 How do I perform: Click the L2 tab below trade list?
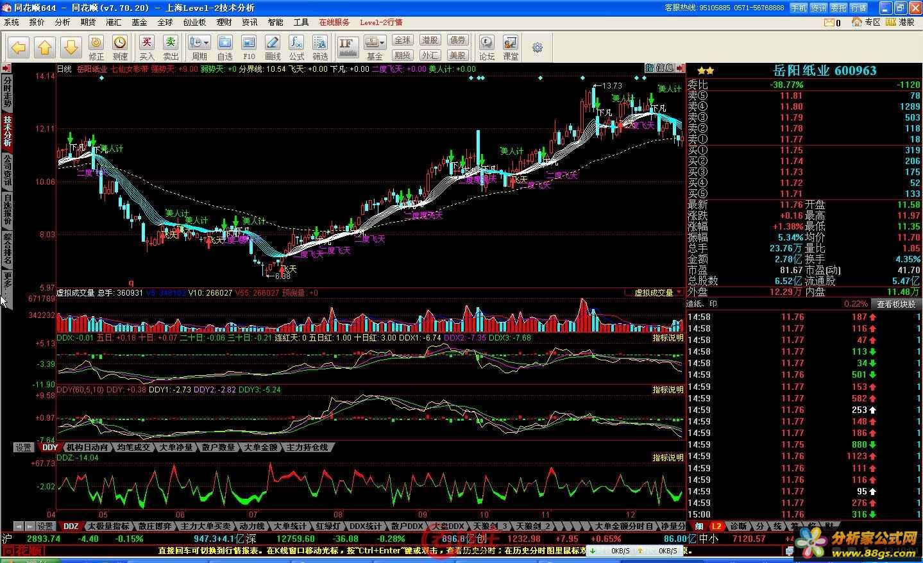[x=716, y=526]
